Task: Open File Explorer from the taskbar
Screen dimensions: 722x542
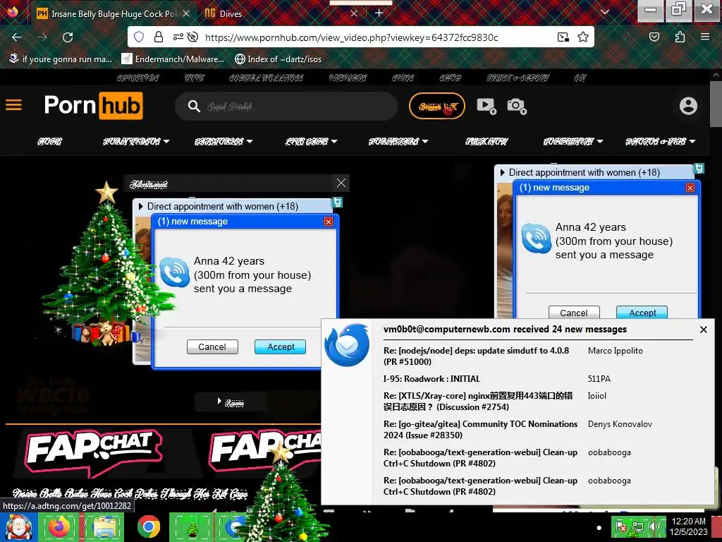Action: point(104,527)
